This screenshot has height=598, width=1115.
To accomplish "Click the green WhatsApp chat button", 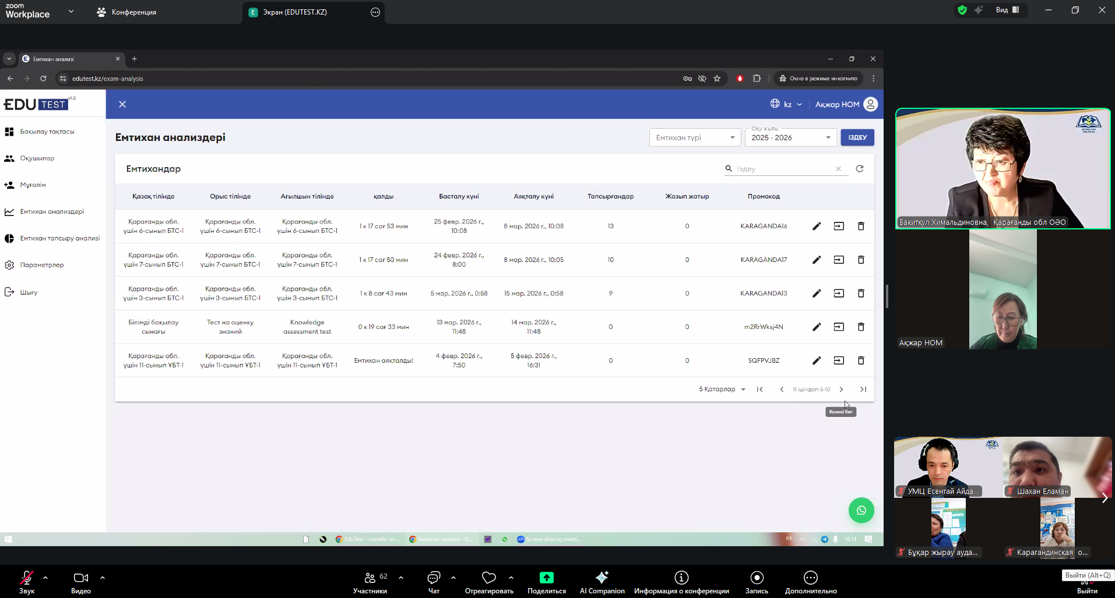I will pos(861,511).
